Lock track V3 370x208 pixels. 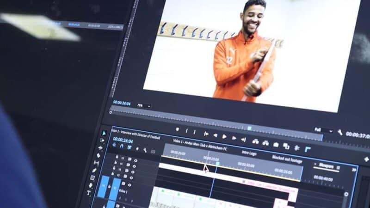point(114,168)
